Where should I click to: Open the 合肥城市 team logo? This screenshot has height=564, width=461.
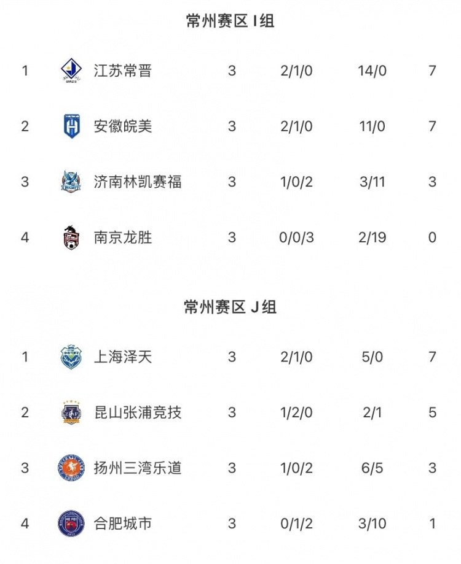pyautogui.click(x=71, y=523)
